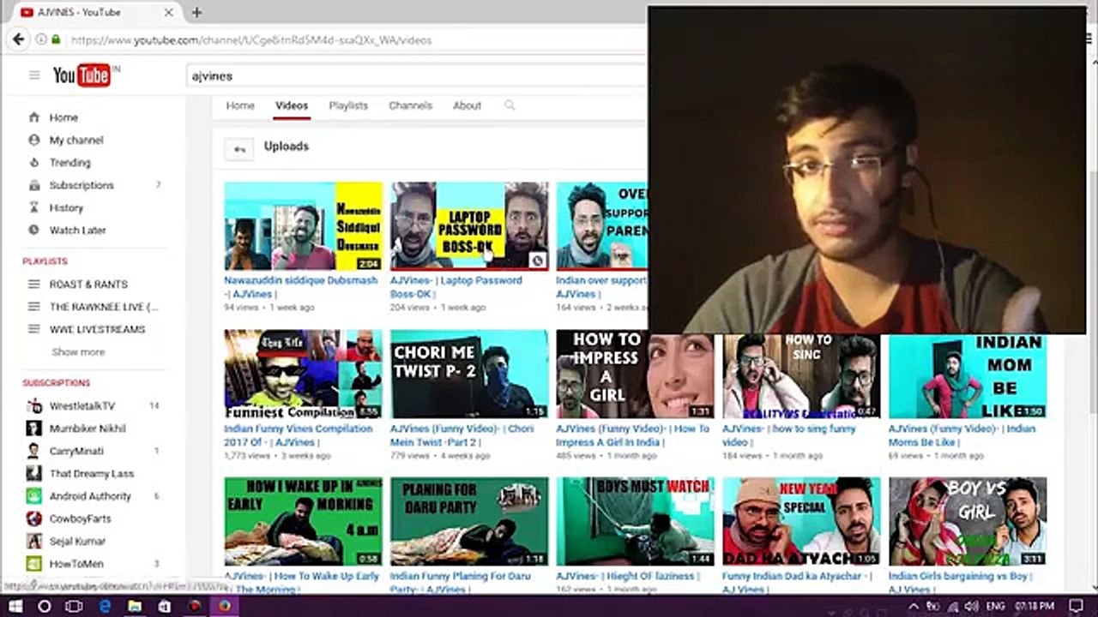Open Mumbiker Nikhil channel avatar
This screenshot has width=1098, height=617.
coord(34,428)
